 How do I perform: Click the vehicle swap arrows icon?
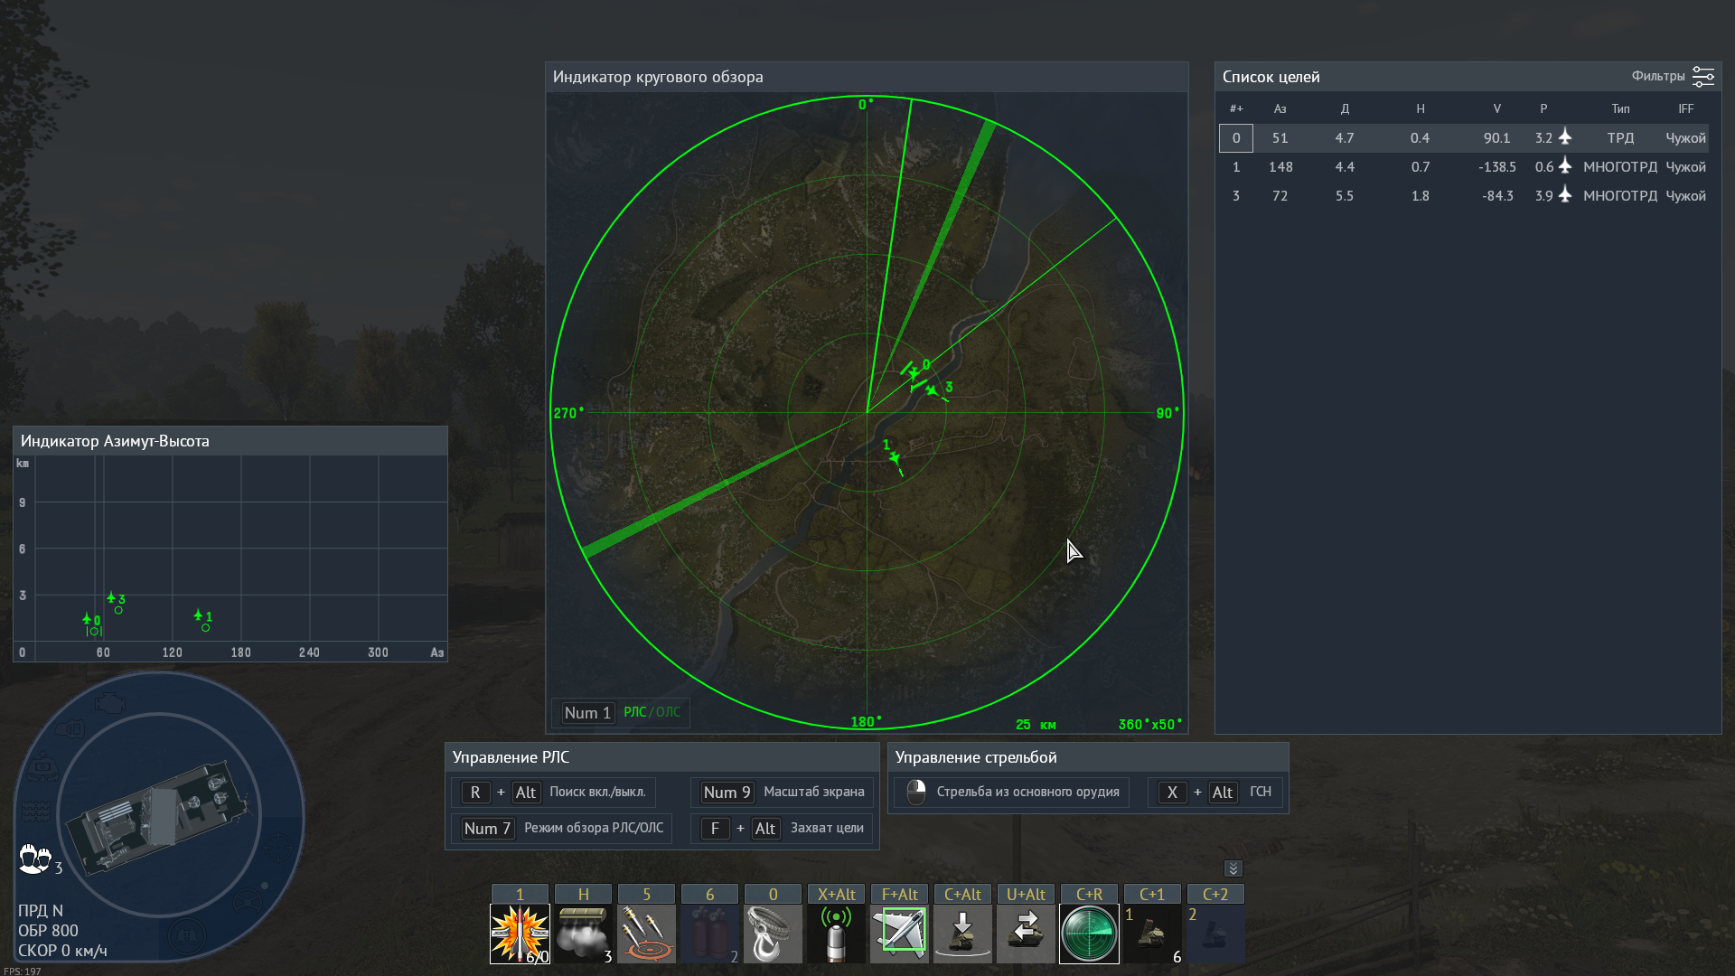[x=1026, y=934]
